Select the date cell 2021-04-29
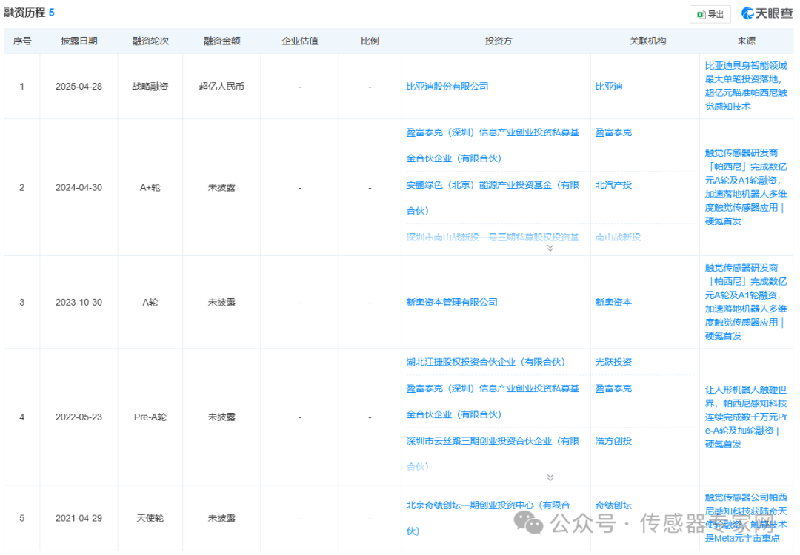Screen dimensions: 800x555 pyautogui.click(x=79, y=518)
